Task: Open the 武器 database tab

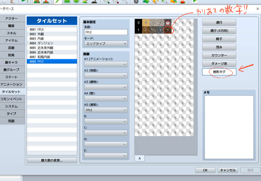Action: pos(11,48)
